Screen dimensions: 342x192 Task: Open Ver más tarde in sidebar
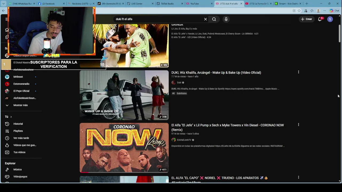pos(21,138)
